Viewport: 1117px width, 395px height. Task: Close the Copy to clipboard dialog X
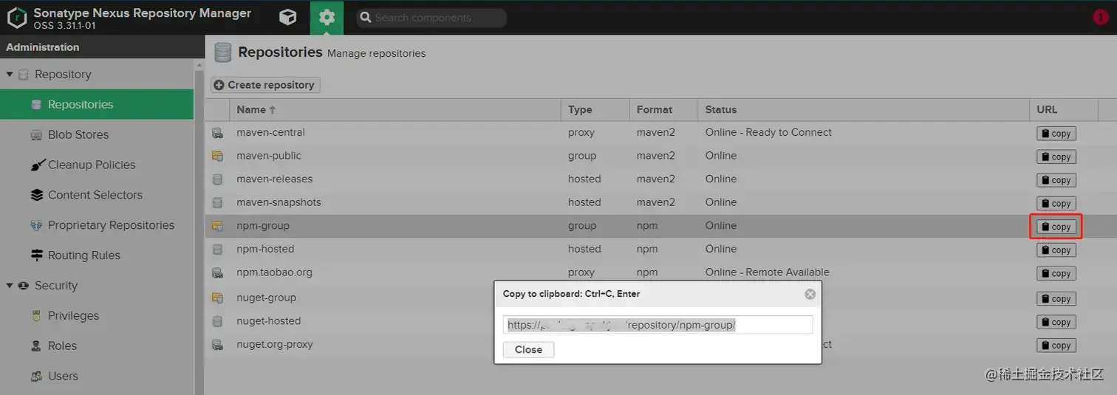(810, 294)
